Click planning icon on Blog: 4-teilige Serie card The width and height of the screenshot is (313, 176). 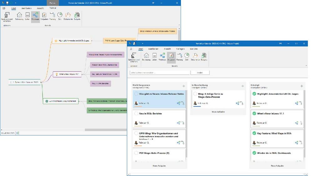(x=242, y=103)
